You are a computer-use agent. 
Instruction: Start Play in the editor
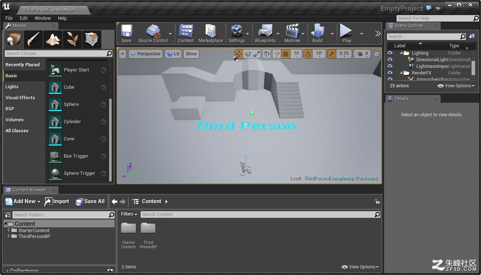tap(347, 34)
